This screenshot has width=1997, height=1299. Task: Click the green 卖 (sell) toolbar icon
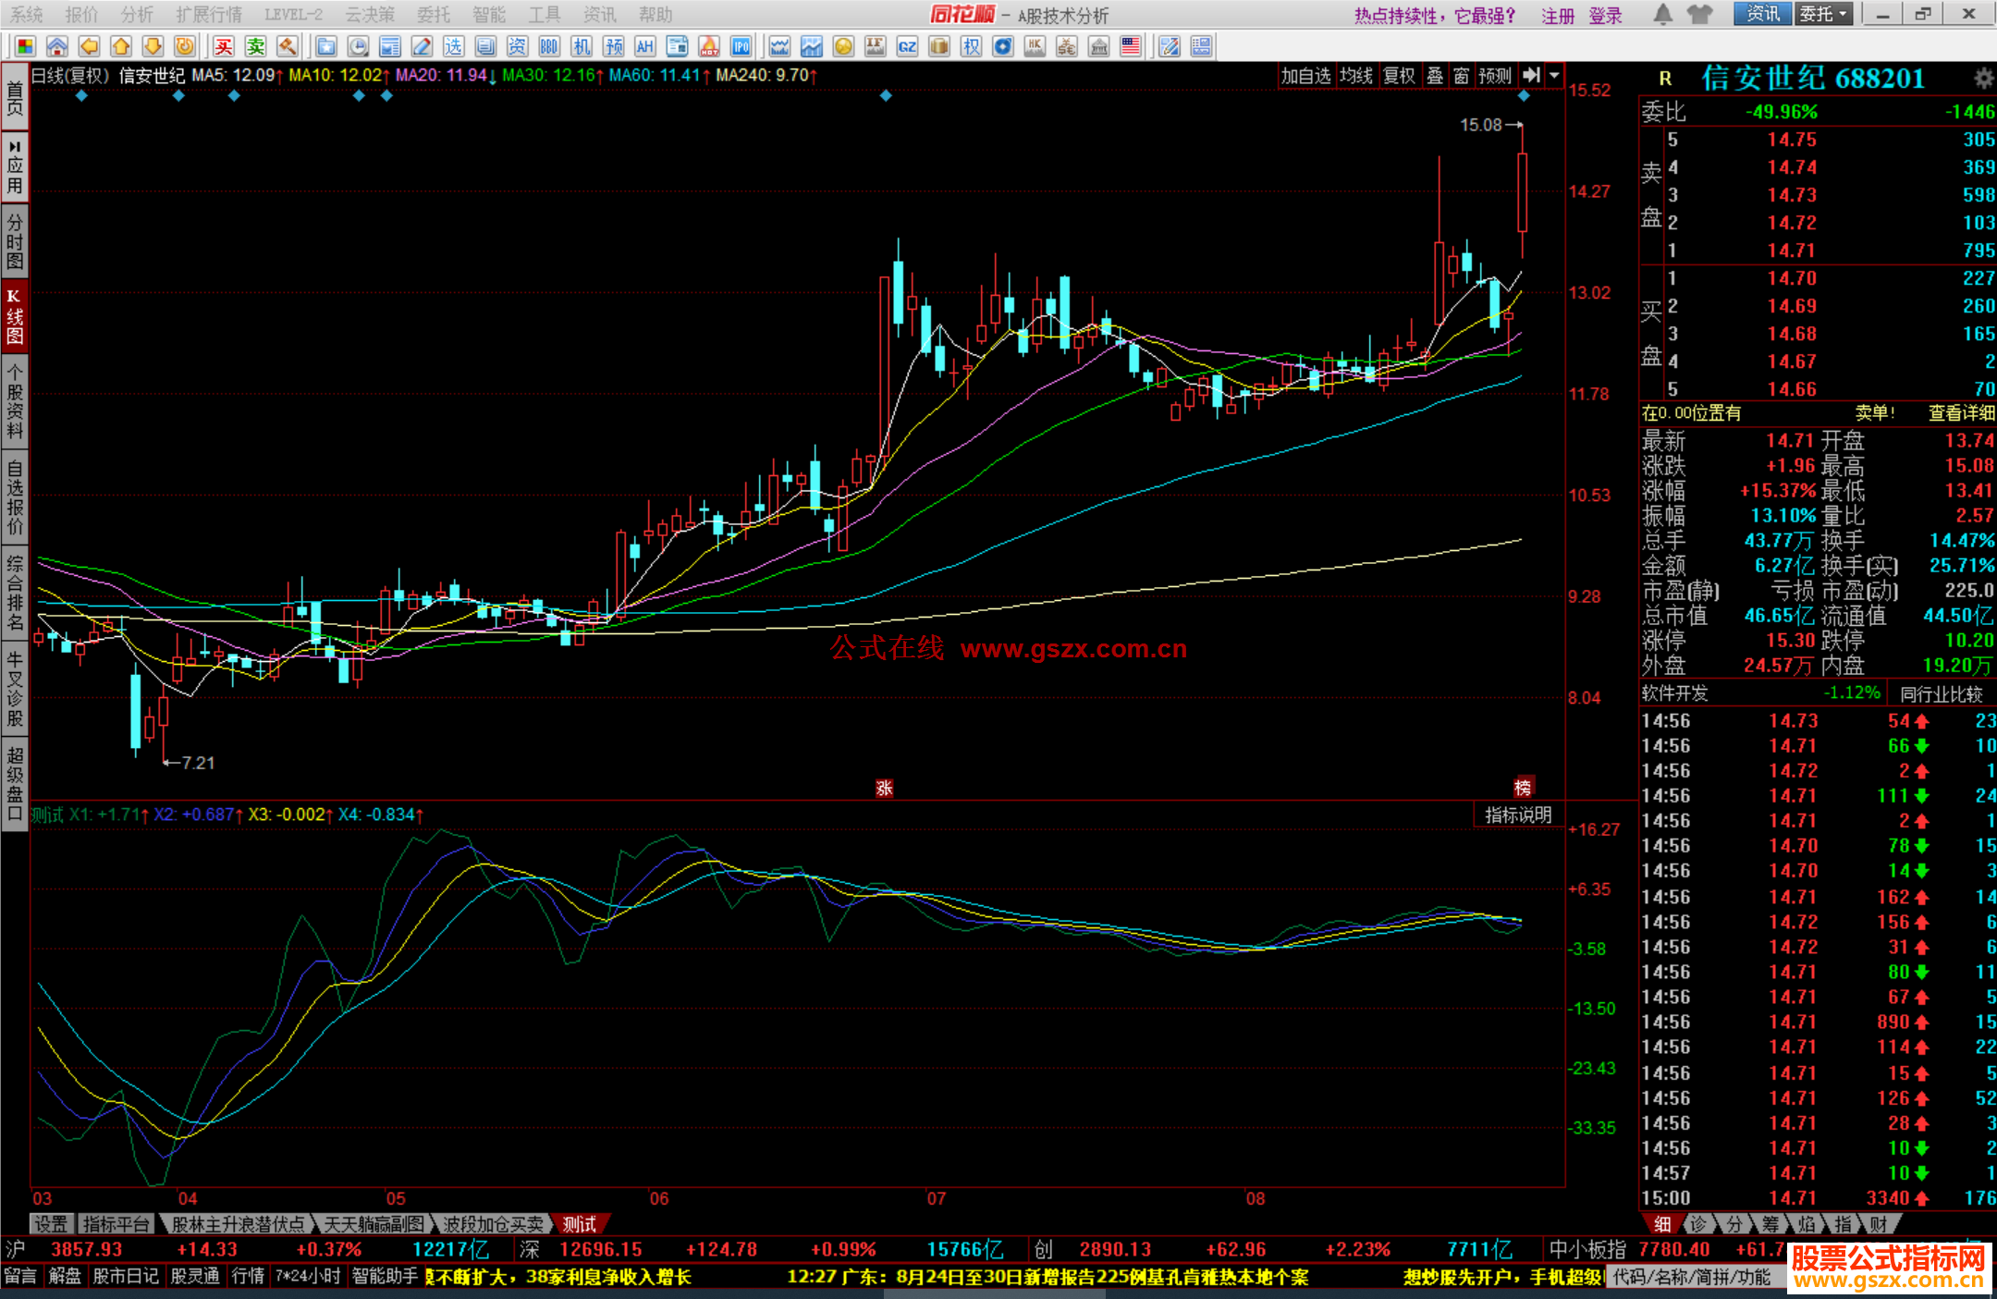pyautogui.click(x=256, y=46)
